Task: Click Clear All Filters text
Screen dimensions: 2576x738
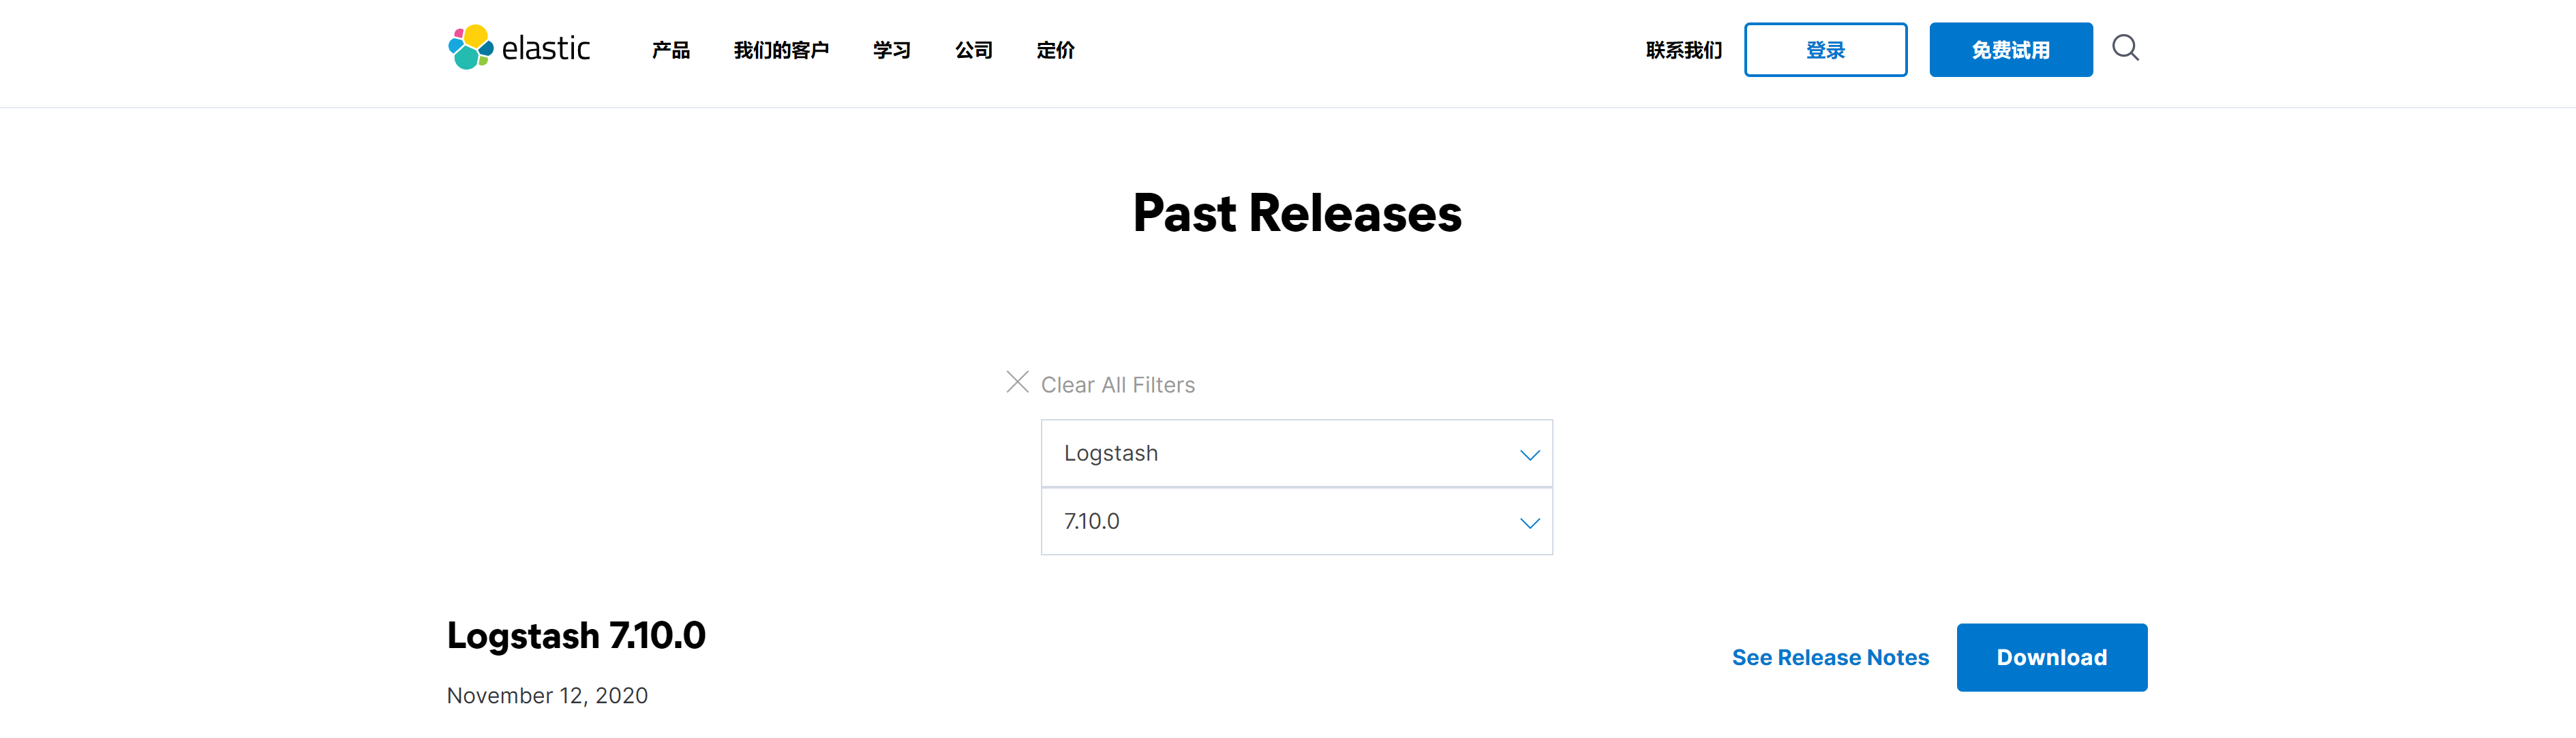Action: tap(1118, 385)
